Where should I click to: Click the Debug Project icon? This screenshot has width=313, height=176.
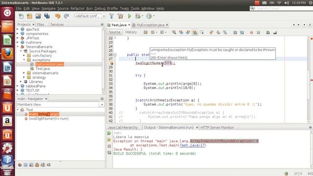coord(138,16)
